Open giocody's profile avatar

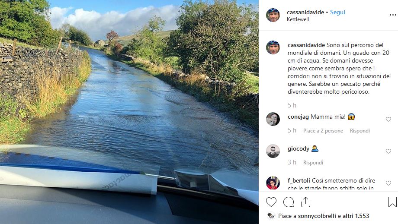[x=273, y=151]
